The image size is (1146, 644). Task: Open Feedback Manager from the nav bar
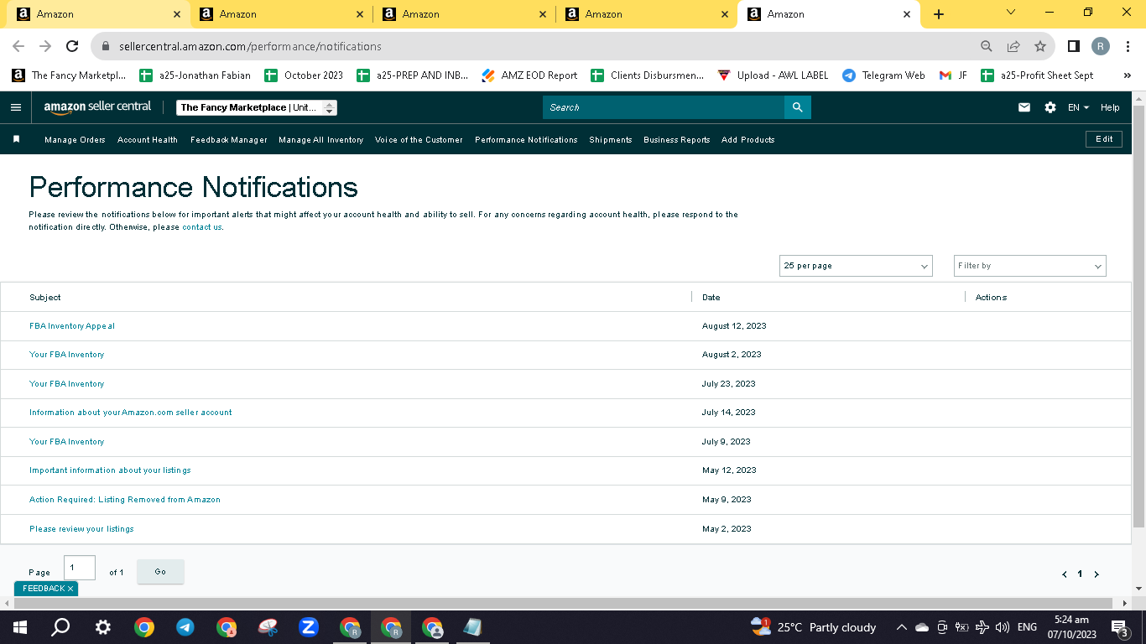coord(229,140)
